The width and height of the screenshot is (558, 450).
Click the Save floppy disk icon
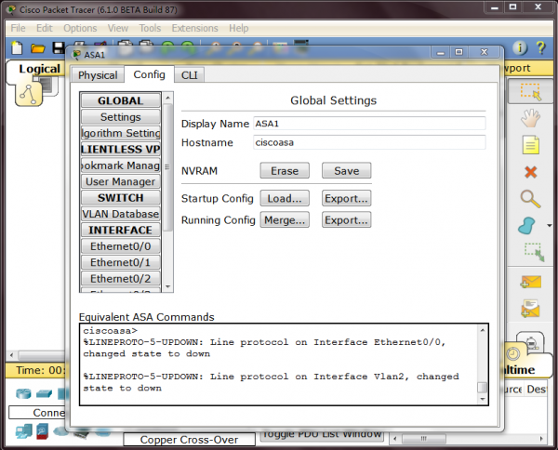59,48
